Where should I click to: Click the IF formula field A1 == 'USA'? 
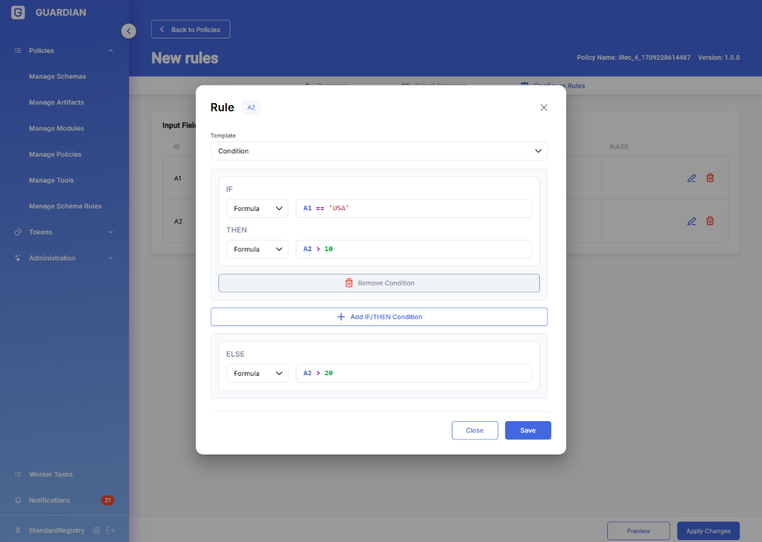[413, 208]
